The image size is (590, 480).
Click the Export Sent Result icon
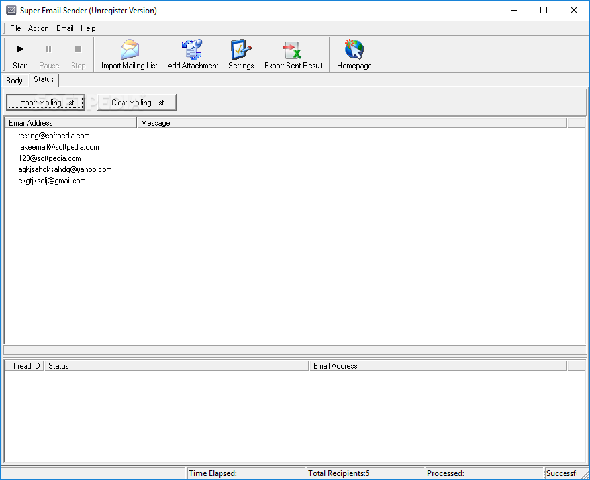pos(293,50)
